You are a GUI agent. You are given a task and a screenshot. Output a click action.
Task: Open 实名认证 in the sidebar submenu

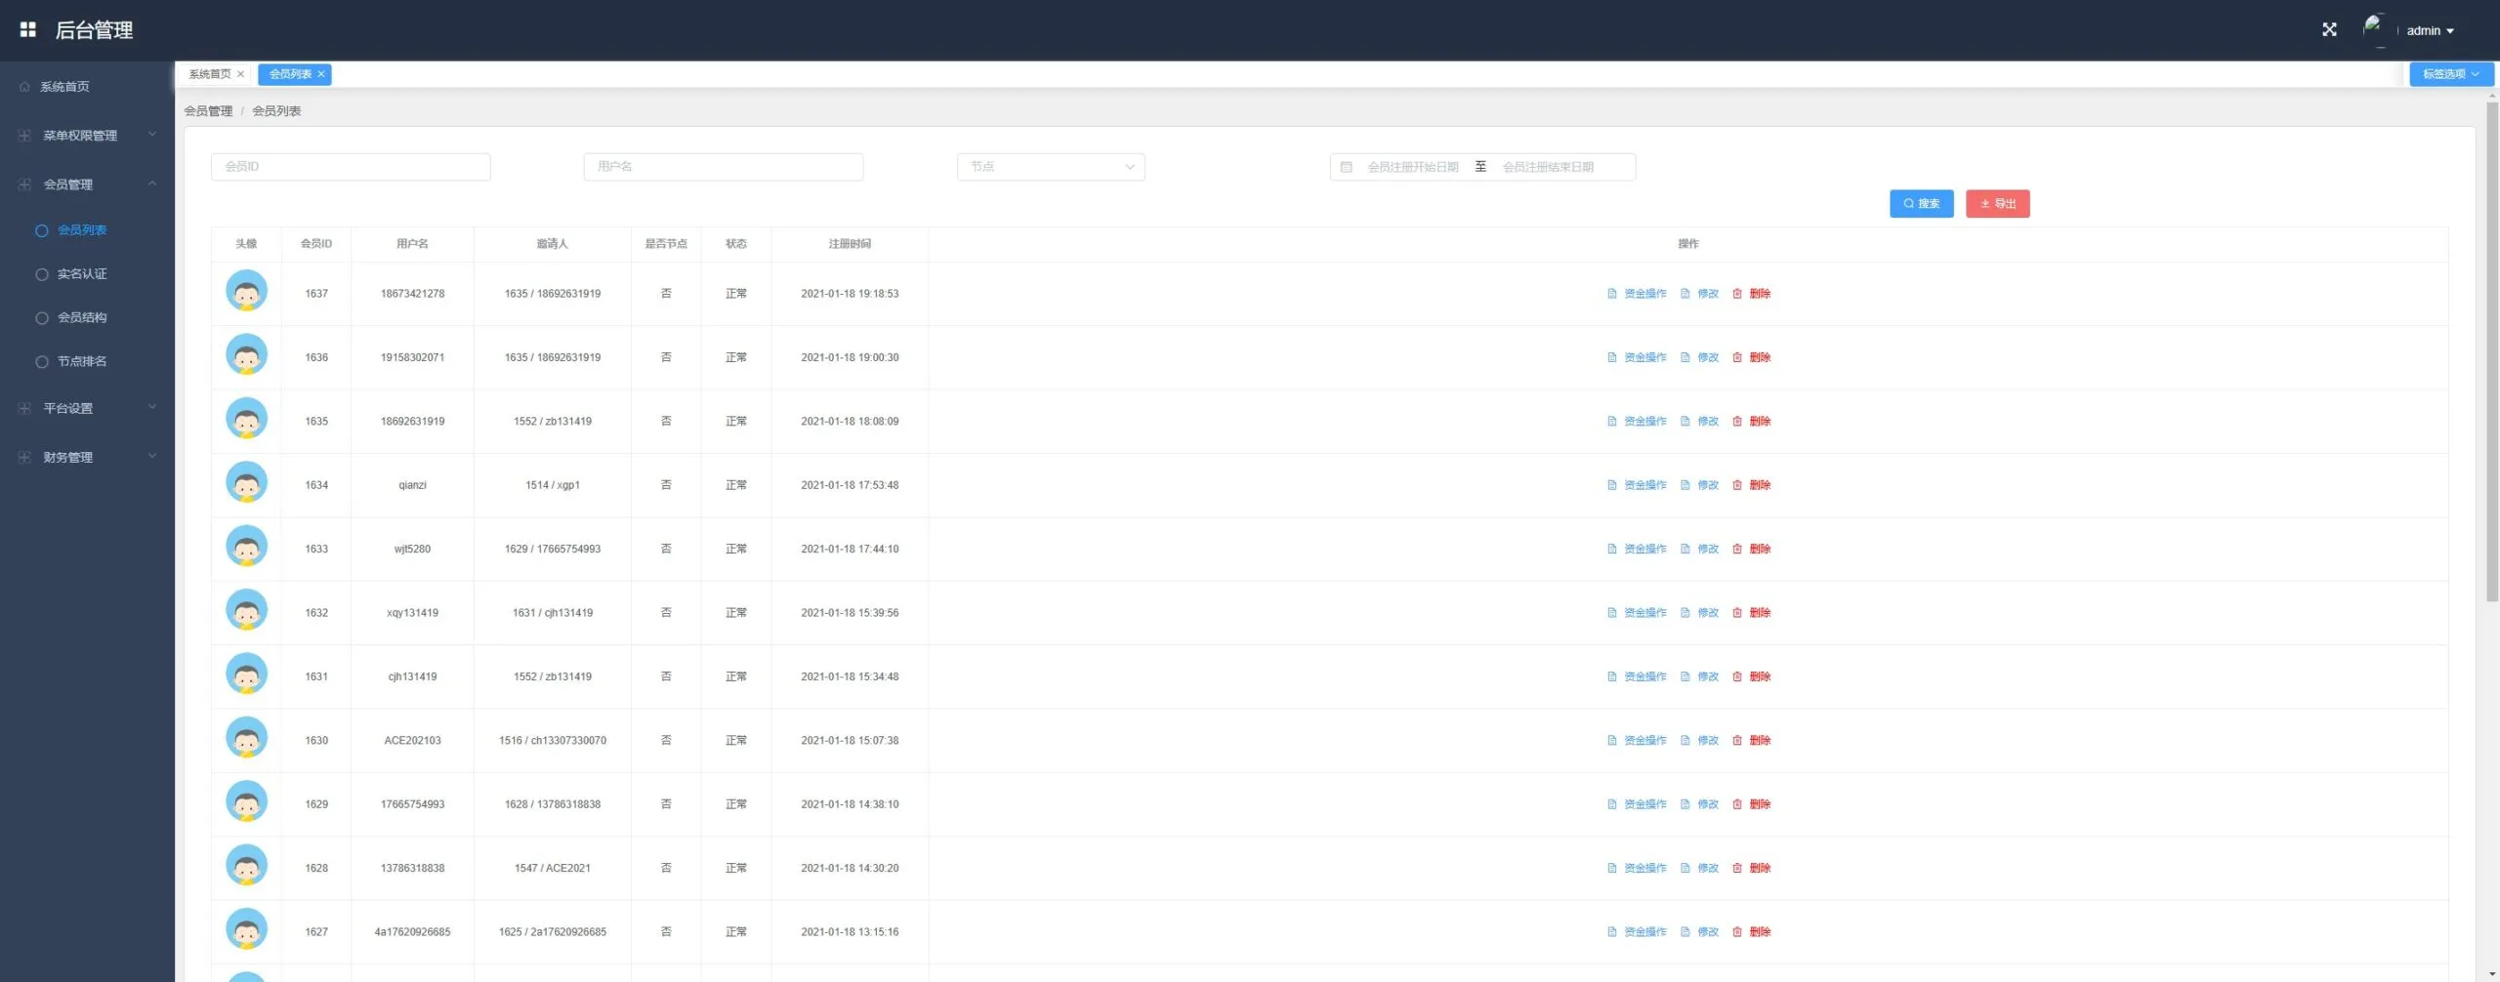[82, 274]
